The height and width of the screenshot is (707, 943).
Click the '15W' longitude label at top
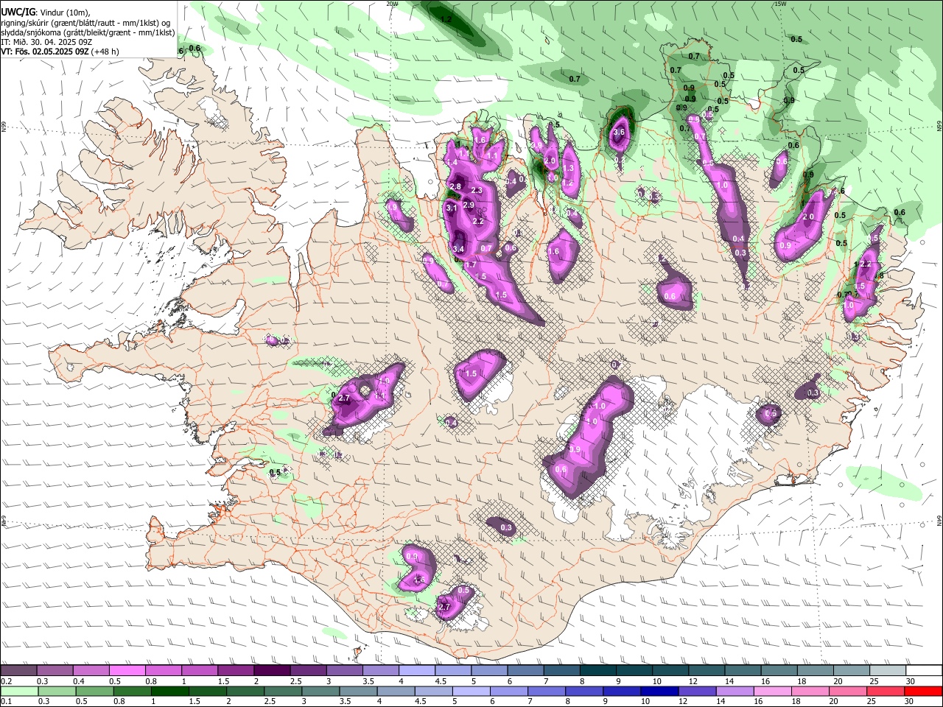coord(780,4)
